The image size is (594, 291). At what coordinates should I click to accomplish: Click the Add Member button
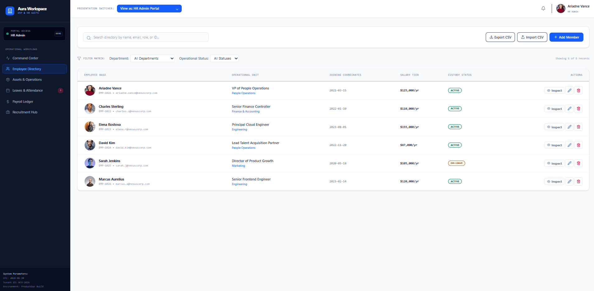(x=566, y=37)
